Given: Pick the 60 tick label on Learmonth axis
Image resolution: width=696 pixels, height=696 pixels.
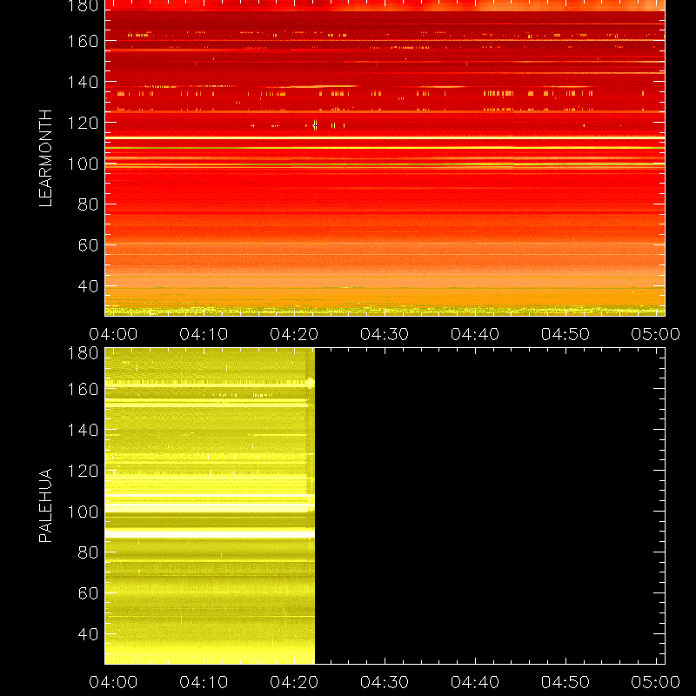Looking at the screenshot, I should [x=88, y=245].
